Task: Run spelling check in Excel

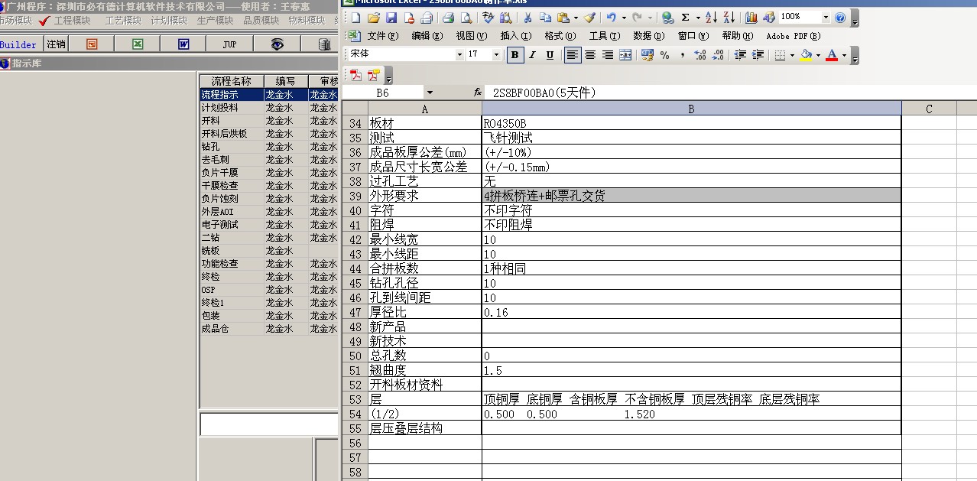Action: tap(488, 17)
